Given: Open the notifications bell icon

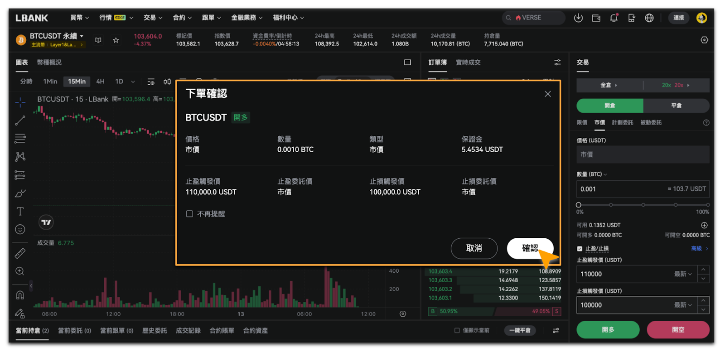Looking at the screenshot, I should coord(614,18).
